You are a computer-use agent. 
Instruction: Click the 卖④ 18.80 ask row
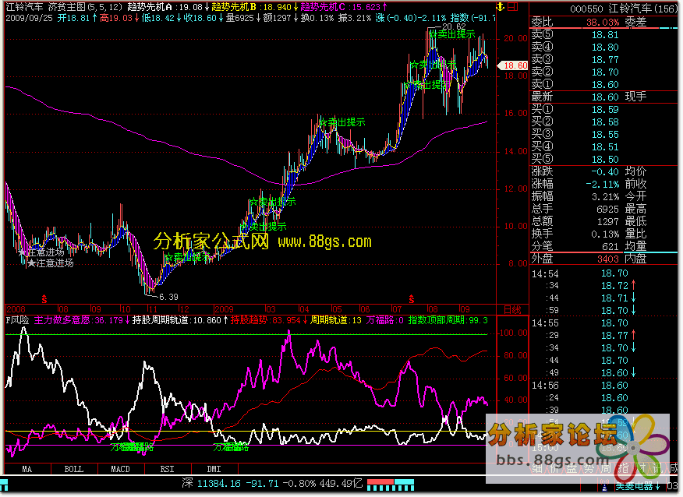[603, 47]
